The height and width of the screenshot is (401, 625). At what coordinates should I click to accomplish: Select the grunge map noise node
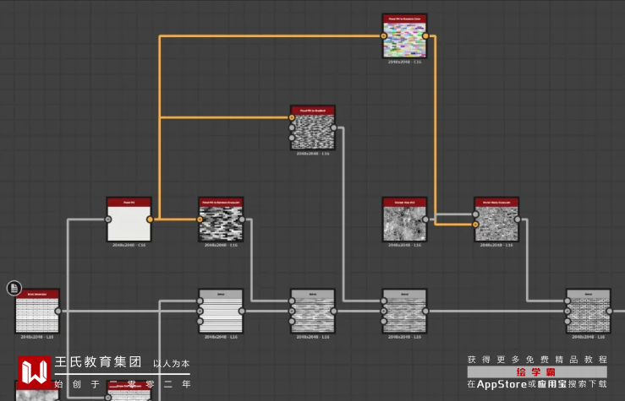(x=404, y=219)
